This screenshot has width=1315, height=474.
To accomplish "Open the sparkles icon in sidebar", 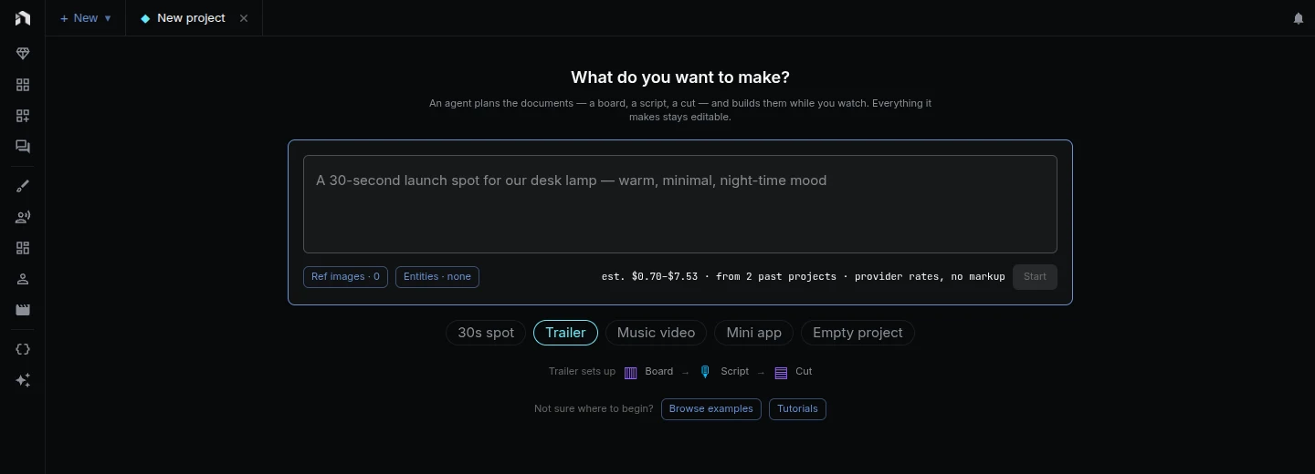I will [x=23, y=380].
